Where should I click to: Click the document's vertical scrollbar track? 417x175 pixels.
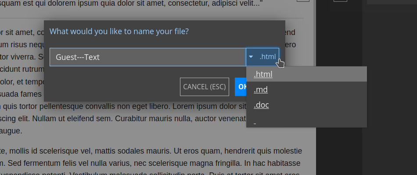pos(315,87)
